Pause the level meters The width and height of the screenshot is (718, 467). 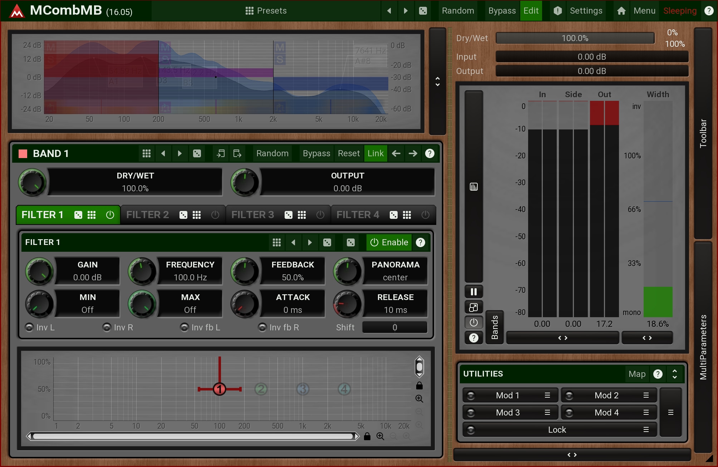[474, 292]
